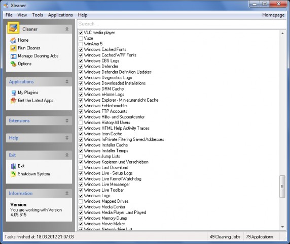Collapse the Exit panel
The image size is (290, 244).
67,155
